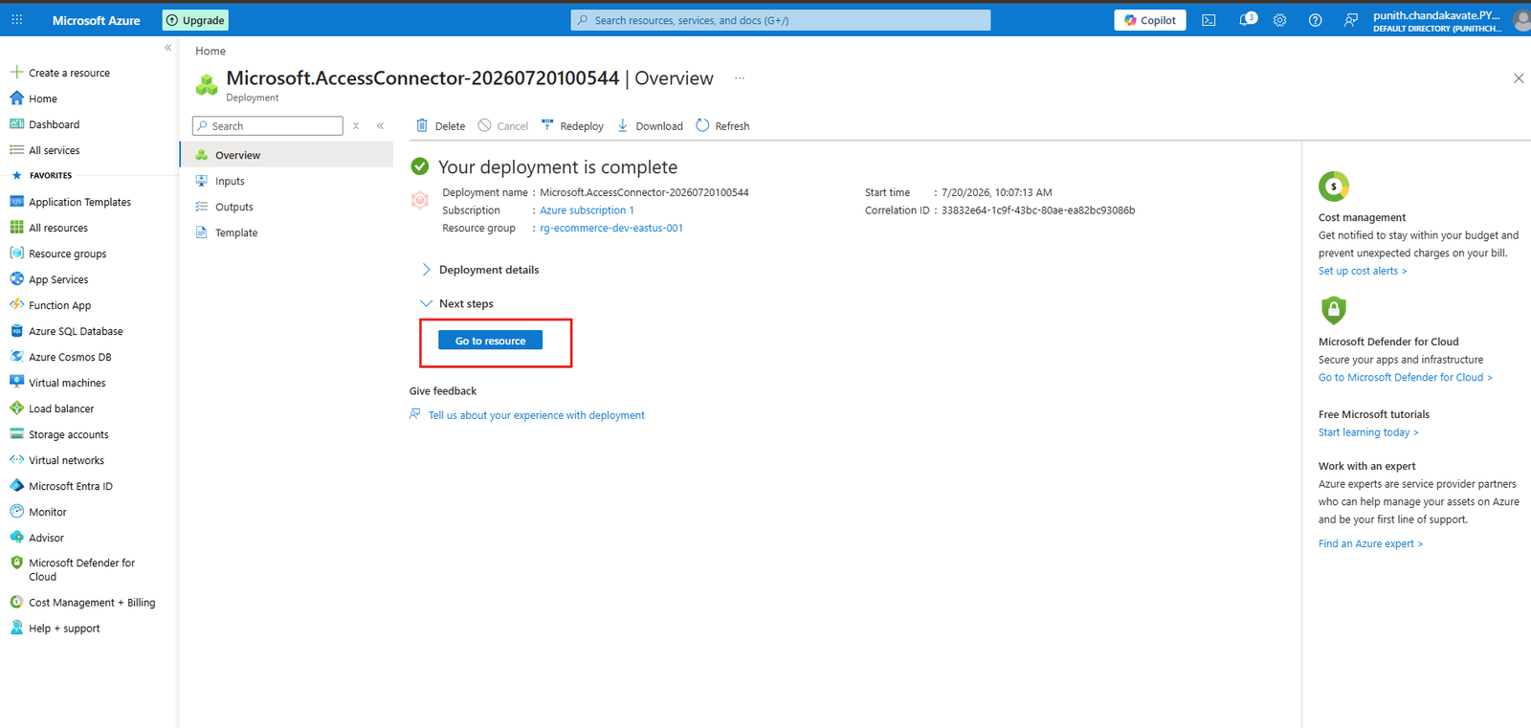Download the deployment template
Viewport: 1531px width, 728px height.
tap(651, 125)
